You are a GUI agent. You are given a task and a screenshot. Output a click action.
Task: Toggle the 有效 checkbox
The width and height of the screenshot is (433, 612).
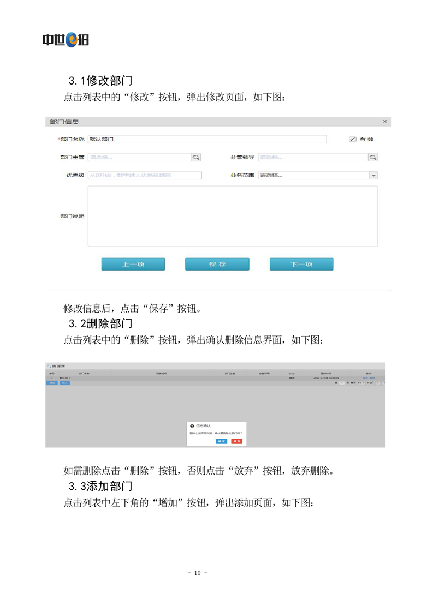[x=353, y=139]
